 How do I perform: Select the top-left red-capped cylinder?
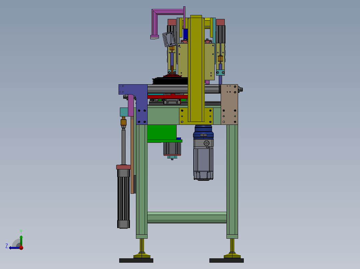pos(172,26)
